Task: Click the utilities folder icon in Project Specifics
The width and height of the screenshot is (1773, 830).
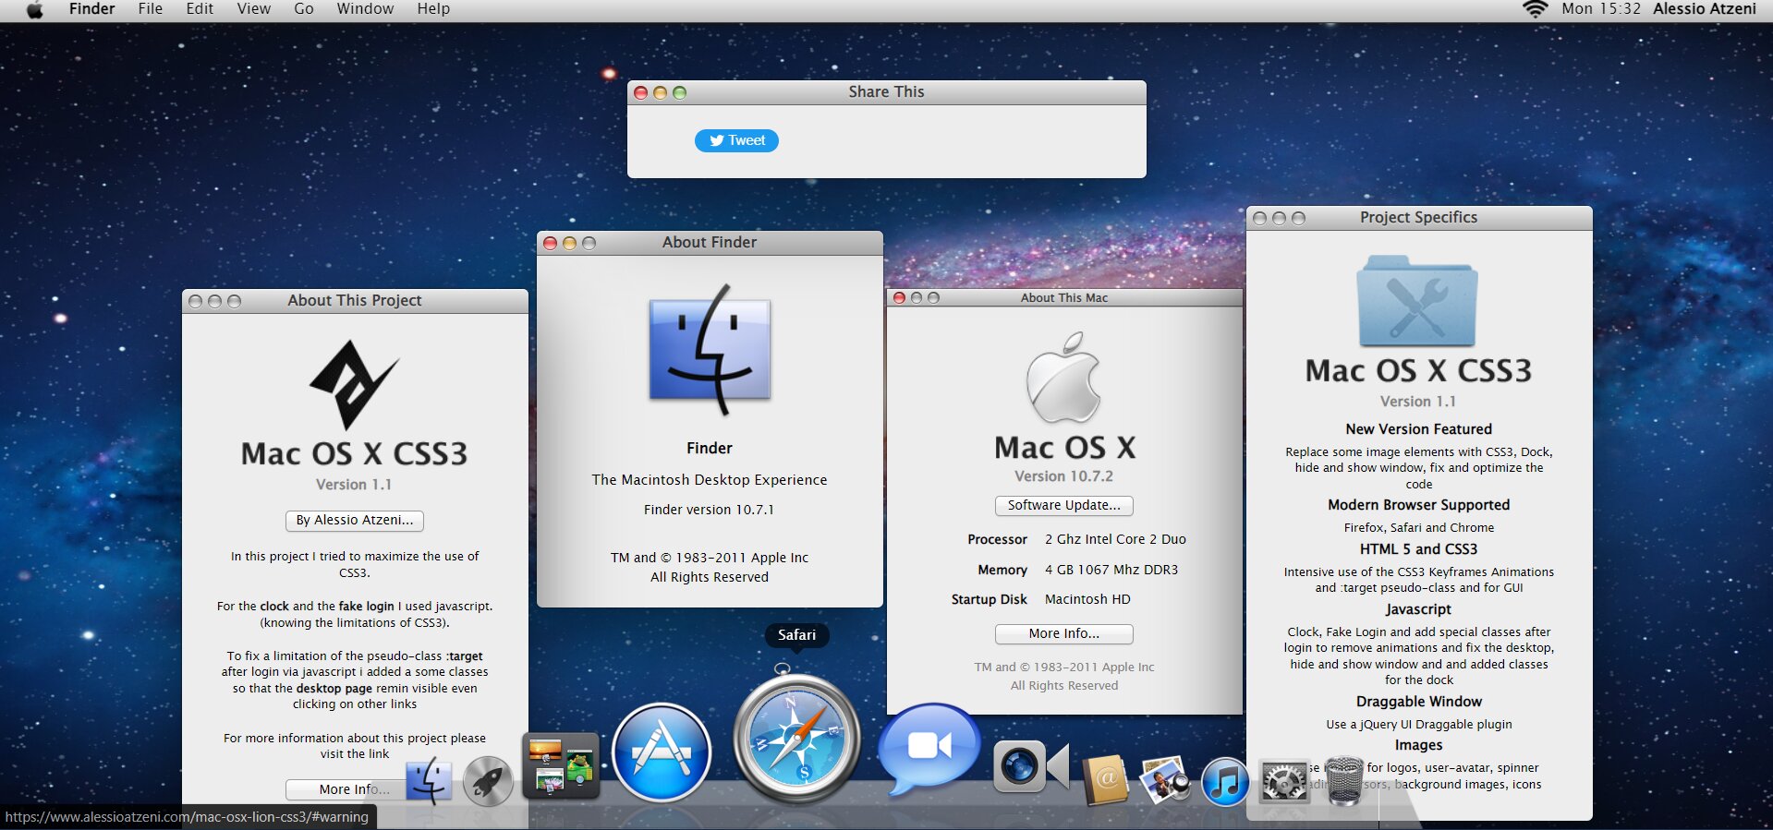Action: click(x=1417, y=301)
